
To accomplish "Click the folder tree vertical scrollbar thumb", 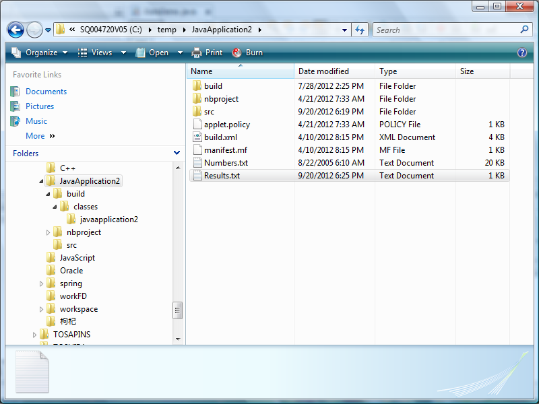I will (178, 310).
